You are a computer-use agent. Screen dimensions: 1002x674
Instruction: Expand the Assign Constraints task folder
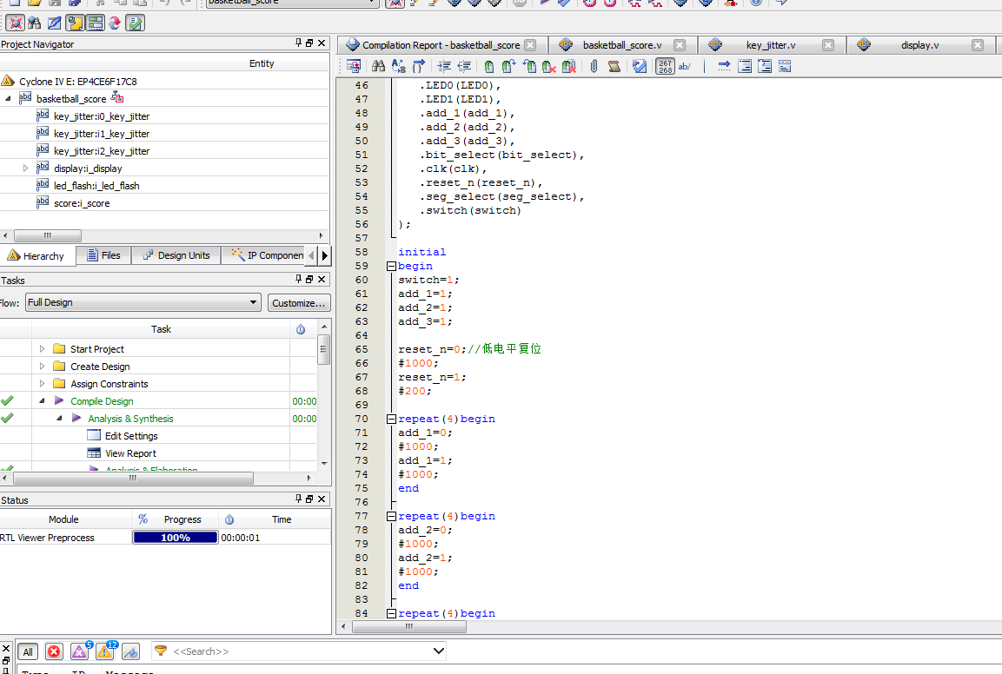(x=43, y=383)
